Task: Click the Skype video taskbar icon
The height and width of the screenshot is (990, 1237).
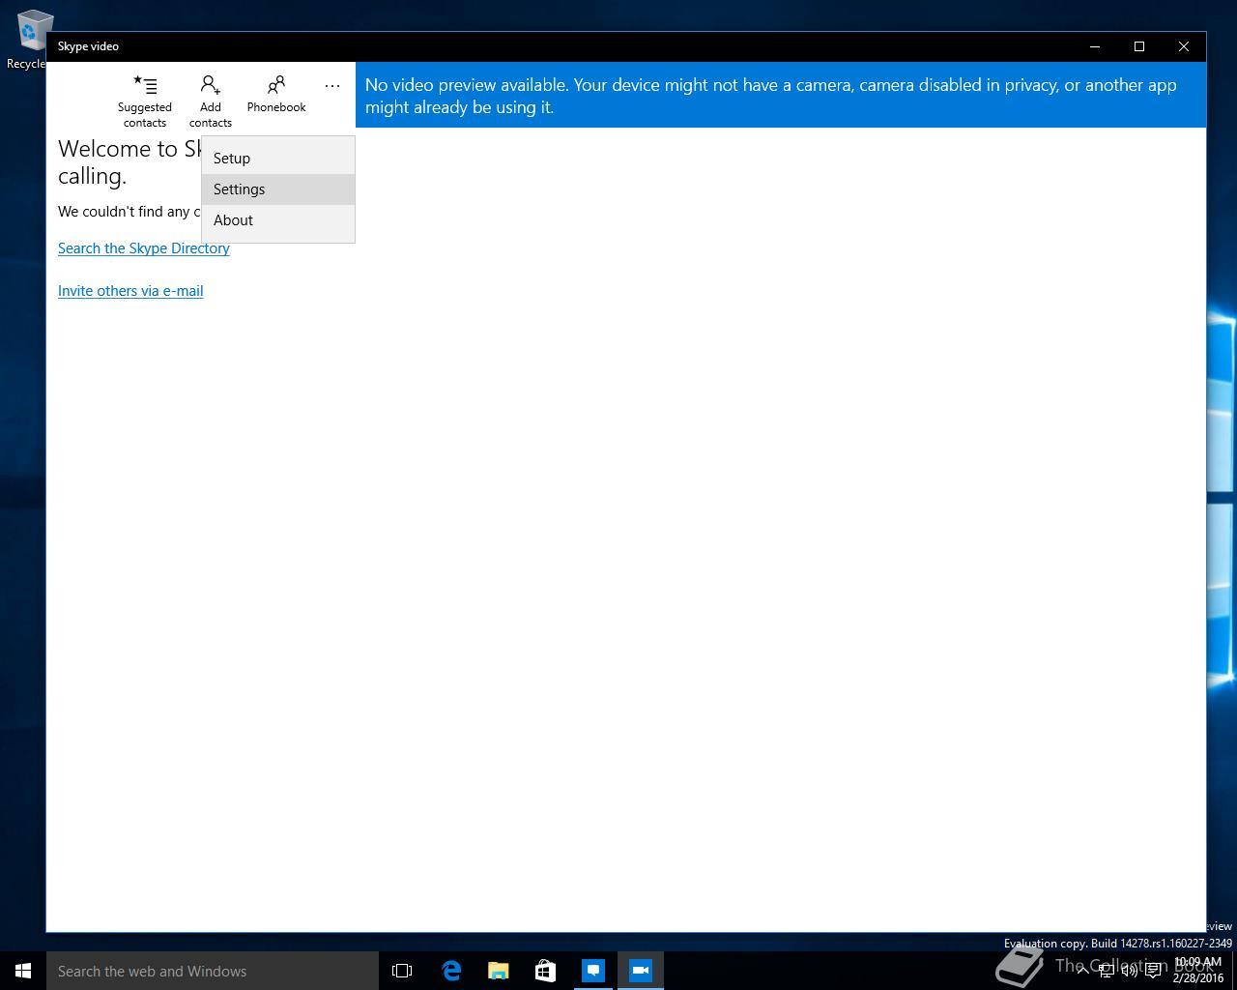Action: pos(641,971)
